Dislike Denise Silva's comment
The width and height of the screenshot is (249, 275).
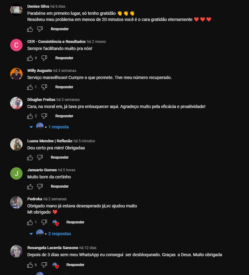click(x=40, y=29)
